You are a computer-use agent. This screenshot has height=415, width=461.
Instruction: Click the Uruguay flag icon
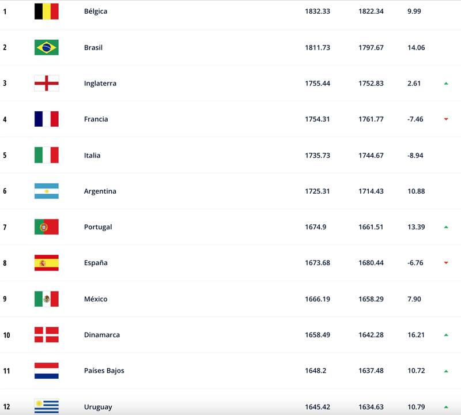tap(46, 406)
